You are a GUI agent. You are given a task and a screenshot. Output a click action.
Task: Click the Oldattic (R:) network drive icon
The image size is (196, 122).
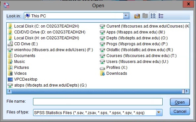point(102,50)
